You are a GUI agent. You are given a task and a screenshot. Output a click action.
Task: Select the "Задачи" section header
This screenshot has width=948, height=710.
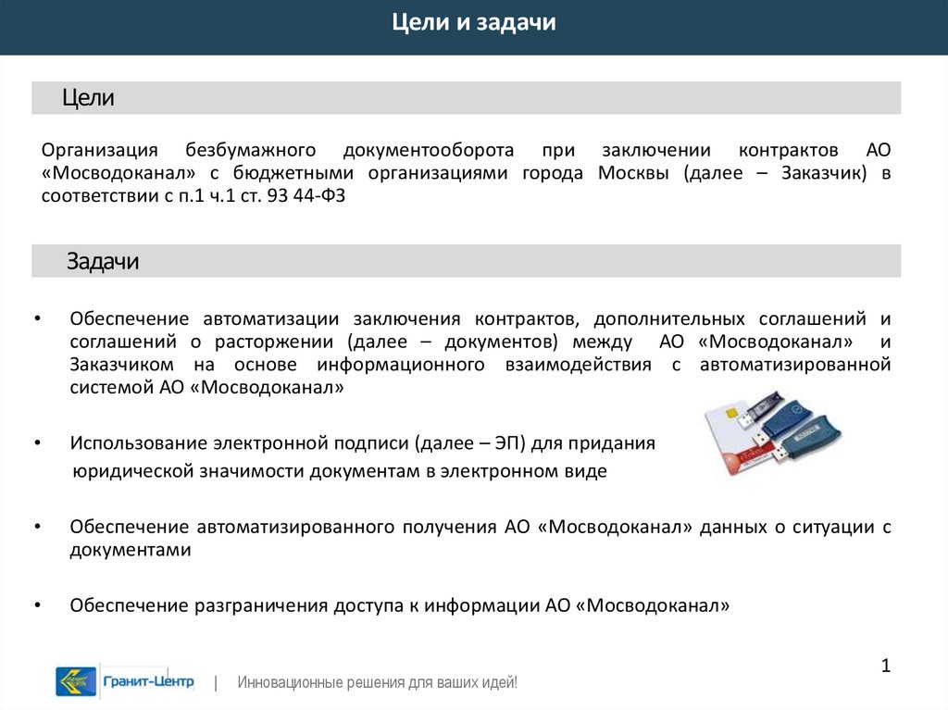467,261
